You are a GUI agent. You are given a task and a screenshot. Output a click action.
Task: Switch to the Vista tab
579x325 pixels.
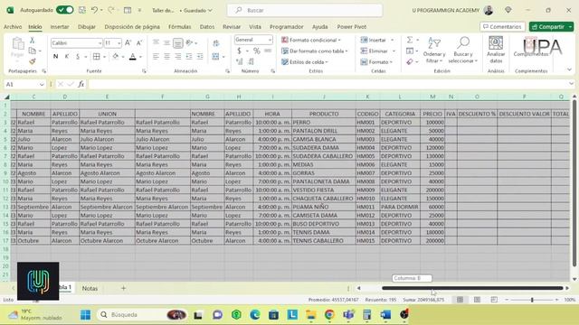[x=255, y=27]
